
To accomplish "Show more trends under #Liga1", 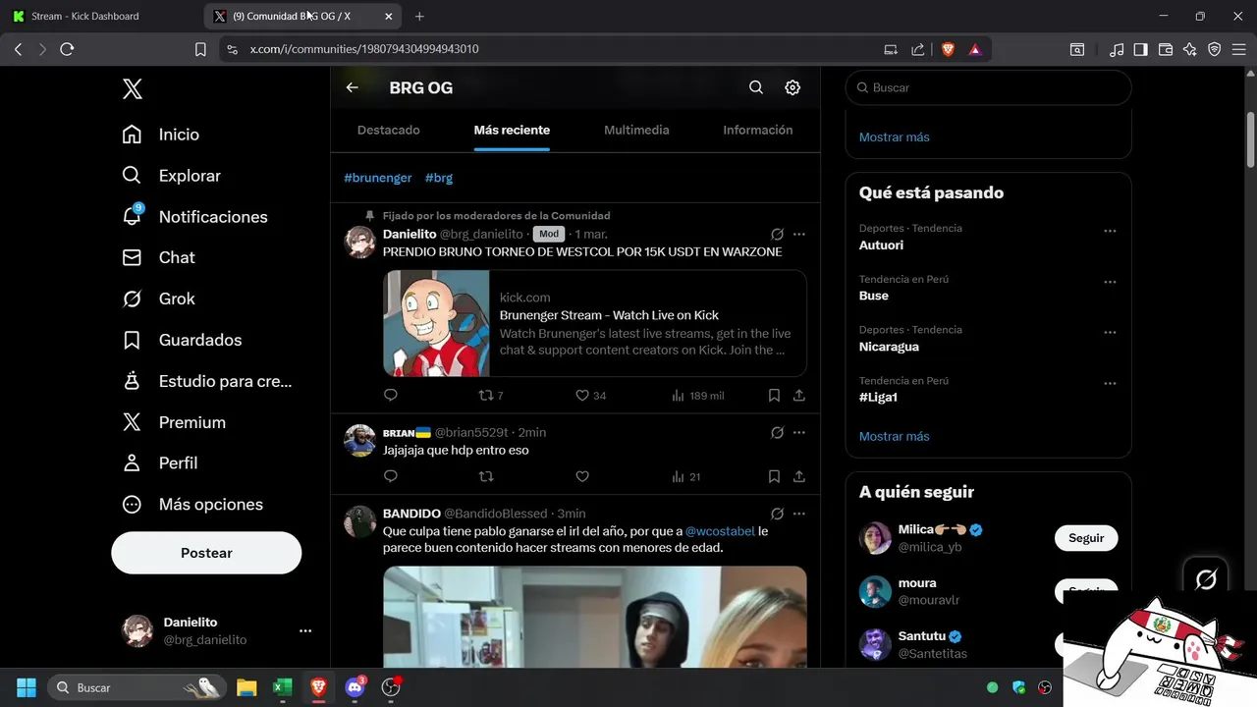I will 894,436.
